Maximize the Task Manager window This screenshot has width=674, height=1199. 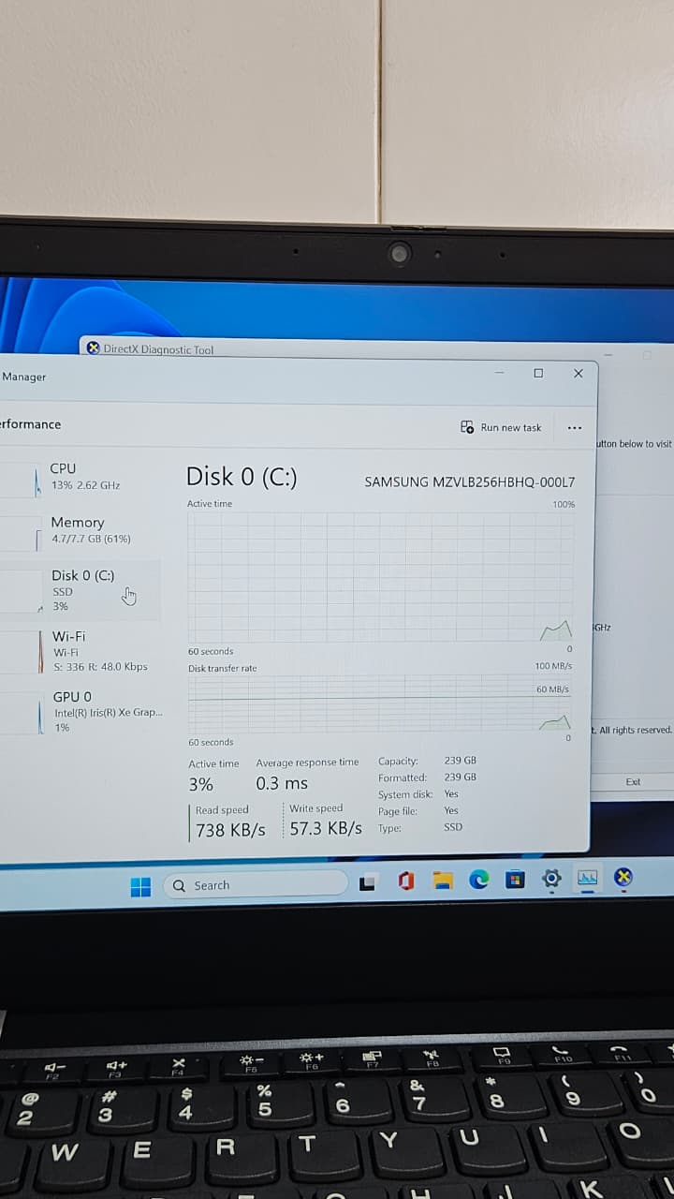538,373
